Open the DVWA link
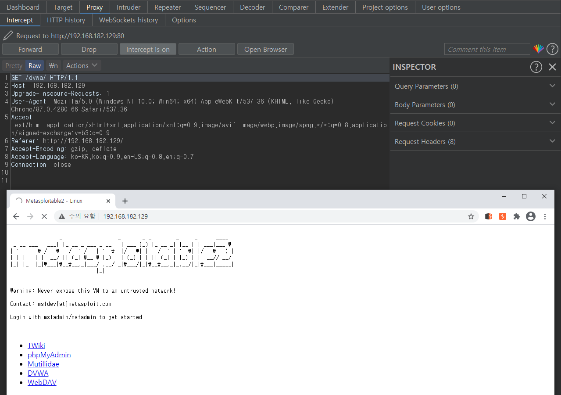The width and height of the screenshot is (561, 395). coord(38,373)
